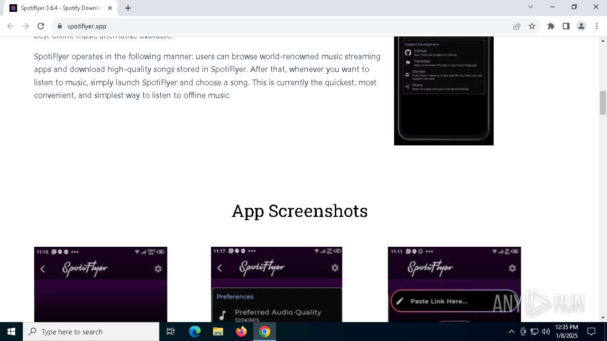
Task: Click back arrow in Preferences screenshot
Action: coord(220,268)
